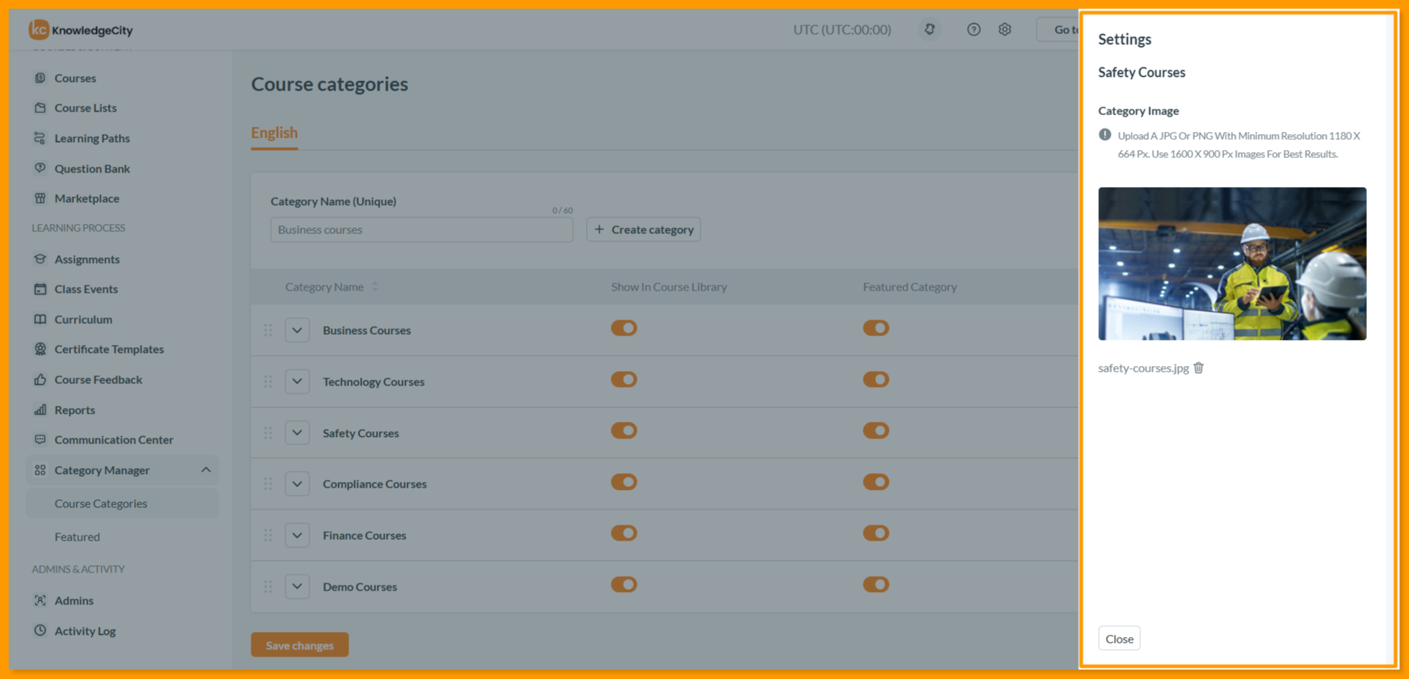Toggle Featured Category for Compliance Courses
The width and height of the screenshot is (1409, 679).
coord(876,482)
